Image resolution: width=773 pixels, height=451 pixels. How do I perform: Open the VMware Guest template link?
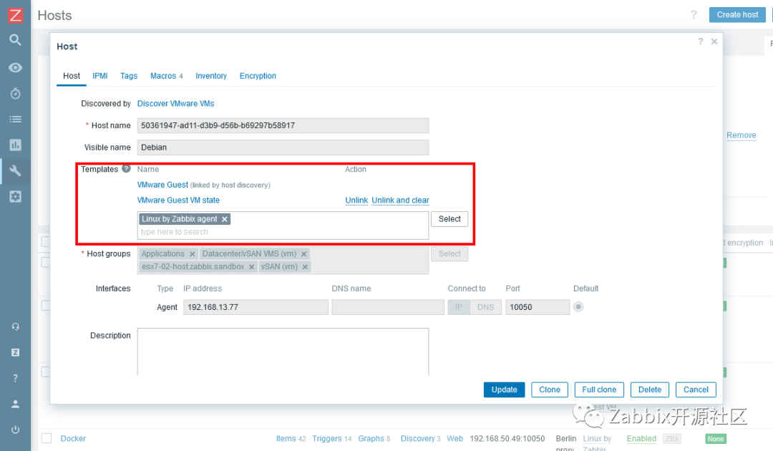[x=162, y=185]
